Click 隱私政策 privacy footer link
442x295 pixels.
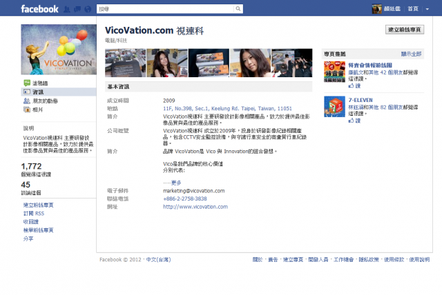(369, 260)
